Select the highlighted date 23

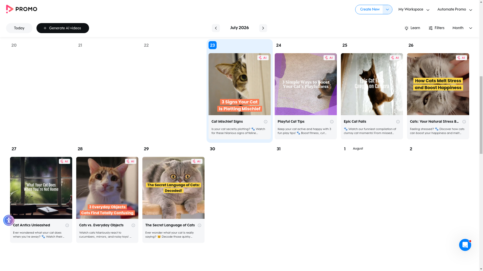click(213, 45)
